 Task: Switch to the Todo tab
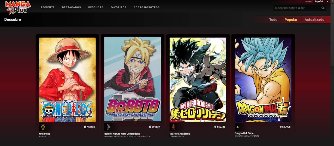click(x=273, y=19)
